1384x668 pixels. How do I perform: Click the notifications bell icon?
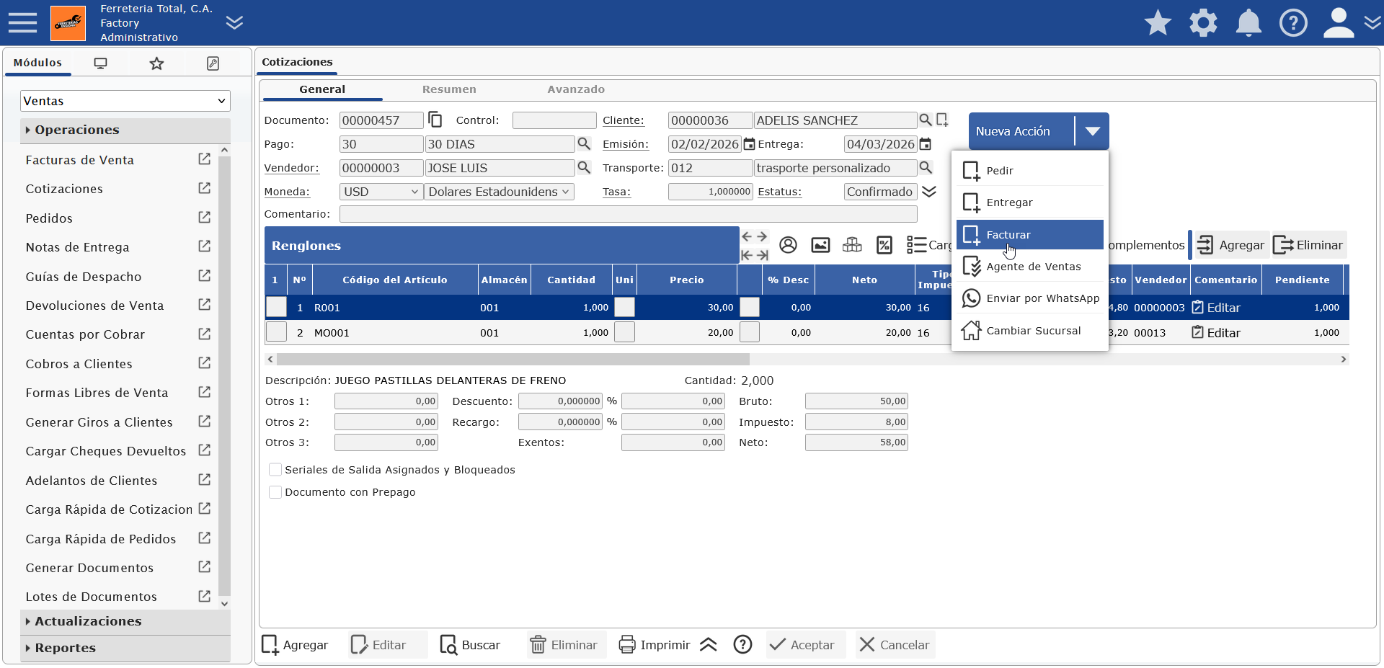(1248, 23)
